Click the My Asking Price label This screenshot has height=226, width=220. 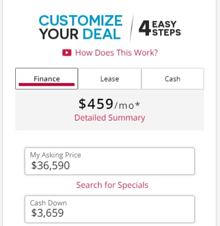pos(56,155)
